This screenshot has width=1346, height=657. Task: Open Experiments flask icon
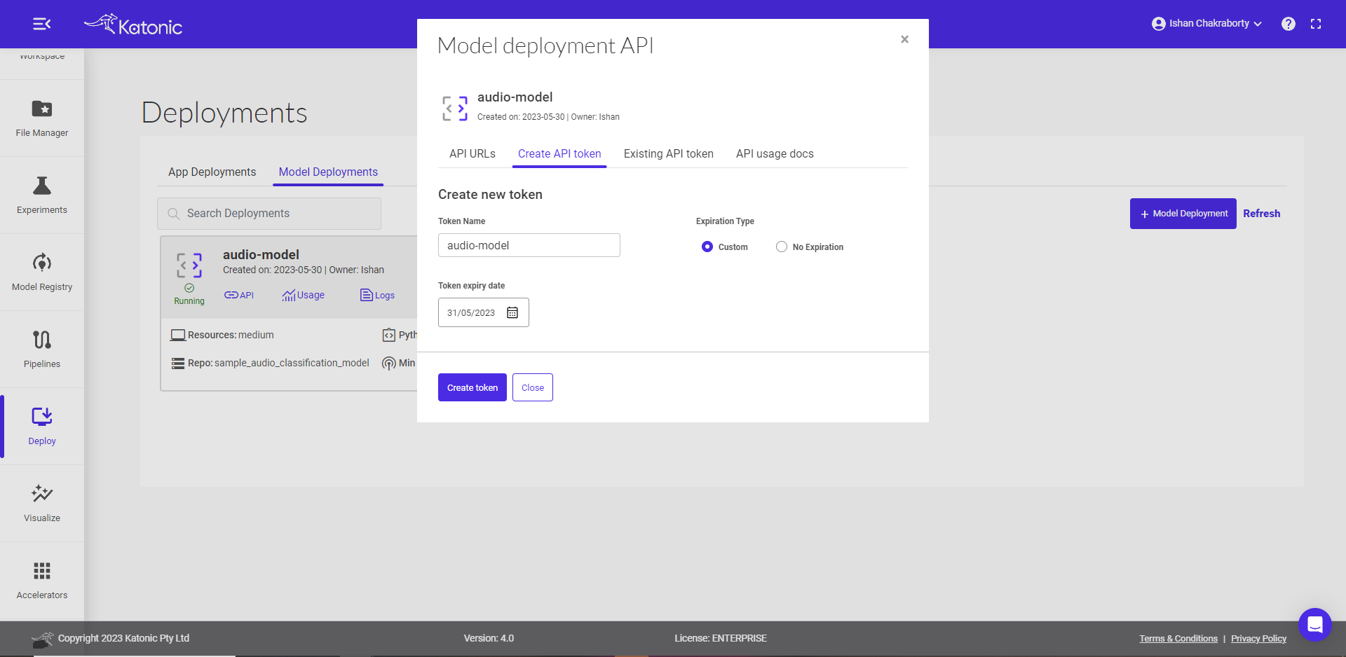click(x=42, y=186)
